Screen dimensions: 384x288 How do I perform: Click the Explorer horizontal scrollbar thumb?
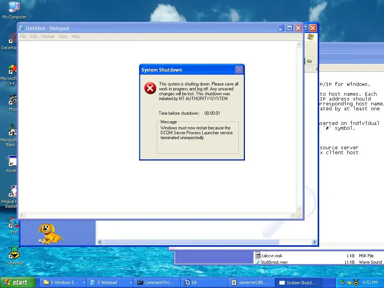coord(191,242)
